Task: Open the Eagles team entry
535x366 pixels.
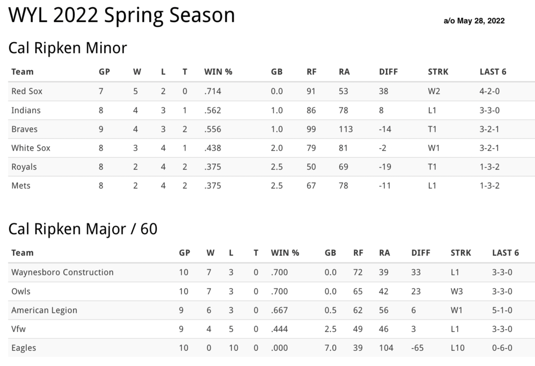Action: (24, 348)
